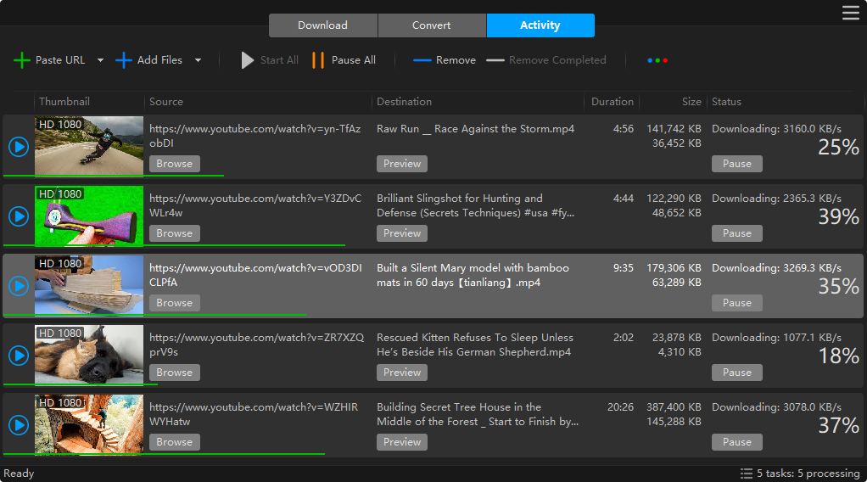The width and height of the screenshot is (867, 482).
Task: Click play icon for Rescued Kitten row
Action: pos(19,356)
